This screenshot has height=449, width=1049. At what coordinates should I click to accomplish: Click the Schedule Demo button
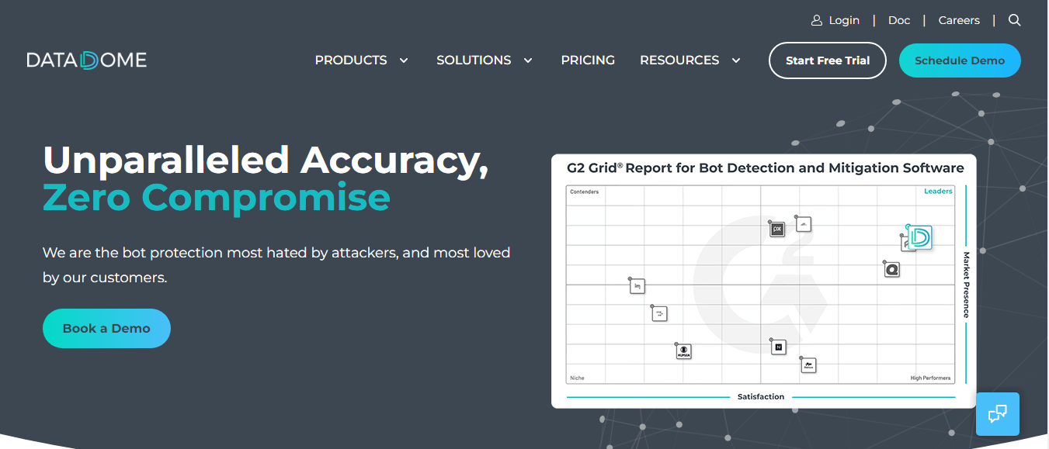tap(960, 60)
